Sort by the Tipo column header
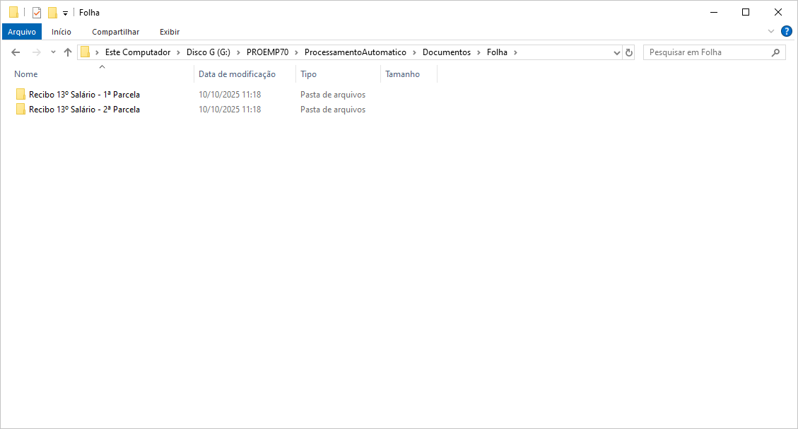The image size is (798, 429). coord(308,74)
